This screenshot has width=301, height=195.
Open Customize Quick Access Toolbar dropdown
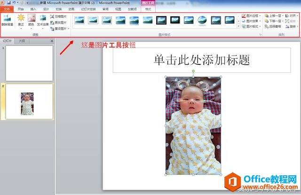coord(27,3)
